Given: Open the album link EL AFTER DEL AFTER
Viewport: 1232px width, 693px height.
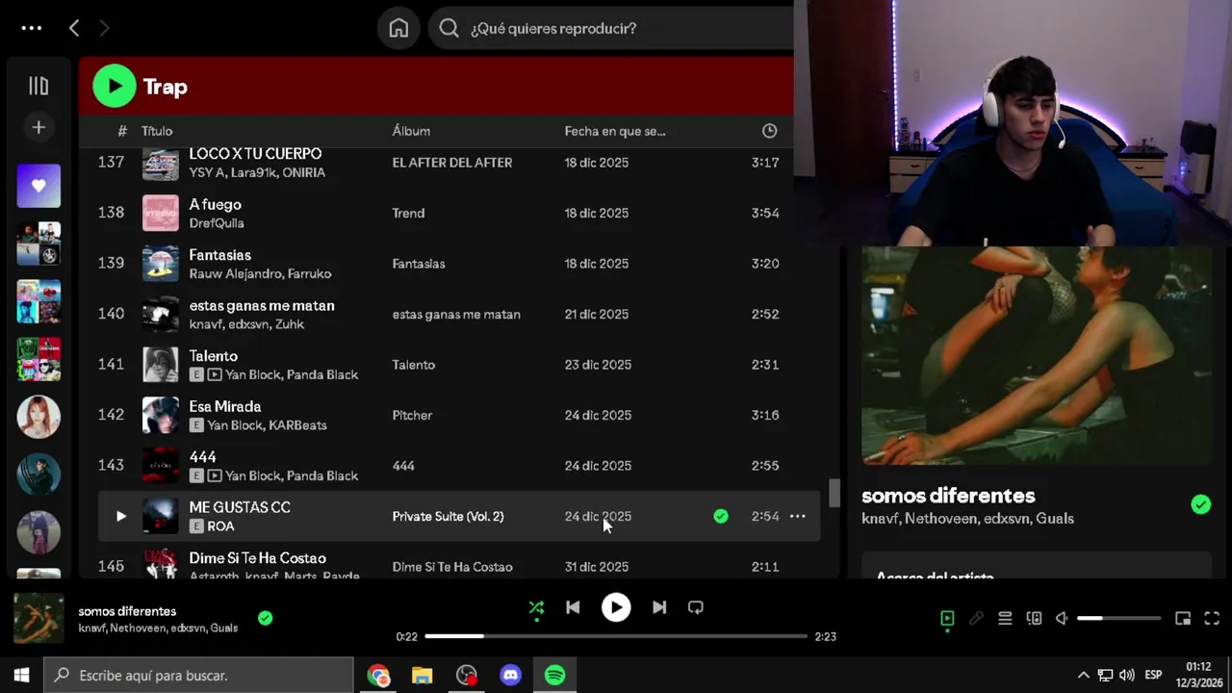Looking at the screenshot, I should pos(451,163).
